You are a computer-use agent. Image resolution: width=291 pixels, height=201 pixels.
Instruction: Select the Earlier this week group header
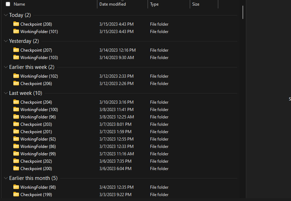tap(32, 67)
